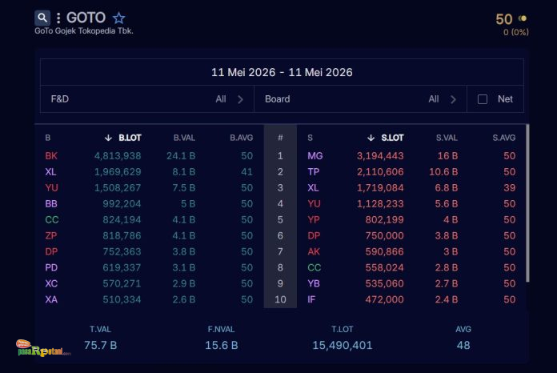The width and height of the screenshot is (557, 373).
Task: Select buyer broker CC
Action: pyautogui.click(x=52, y=220)
